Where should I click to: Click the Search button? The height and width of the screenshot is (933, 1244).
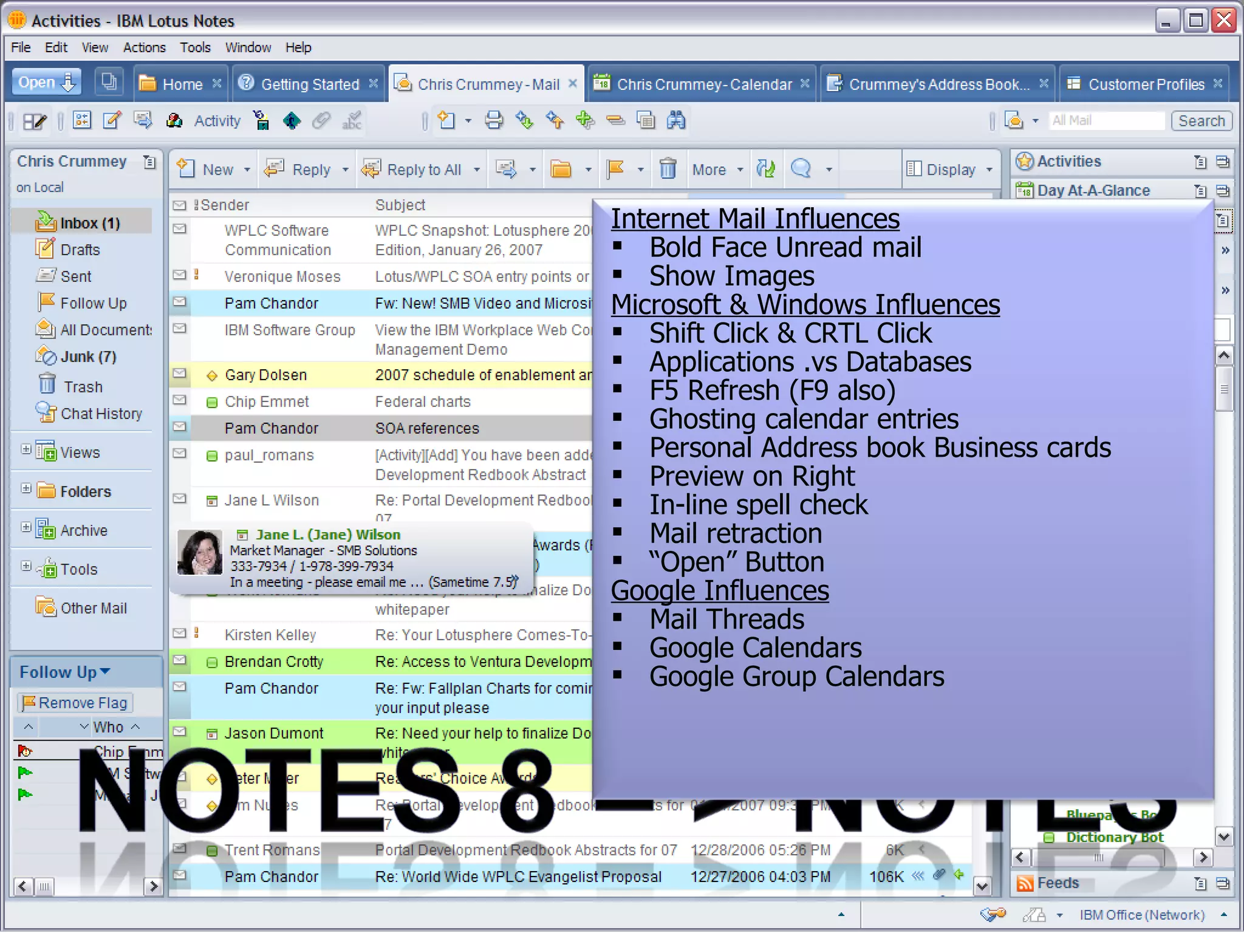click(x=1201, y=121)
